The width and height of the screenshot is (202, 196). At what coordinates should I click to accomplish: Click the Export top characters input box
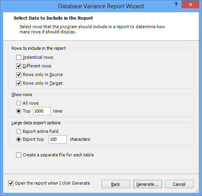click(x=58, y=139)
